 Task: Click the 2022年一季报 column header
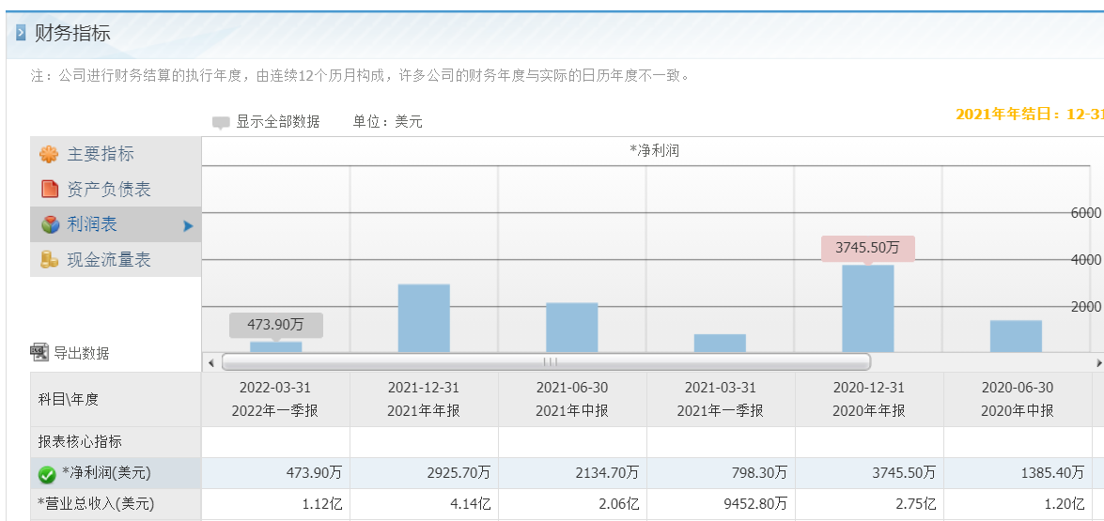click(x=275, y=399)
